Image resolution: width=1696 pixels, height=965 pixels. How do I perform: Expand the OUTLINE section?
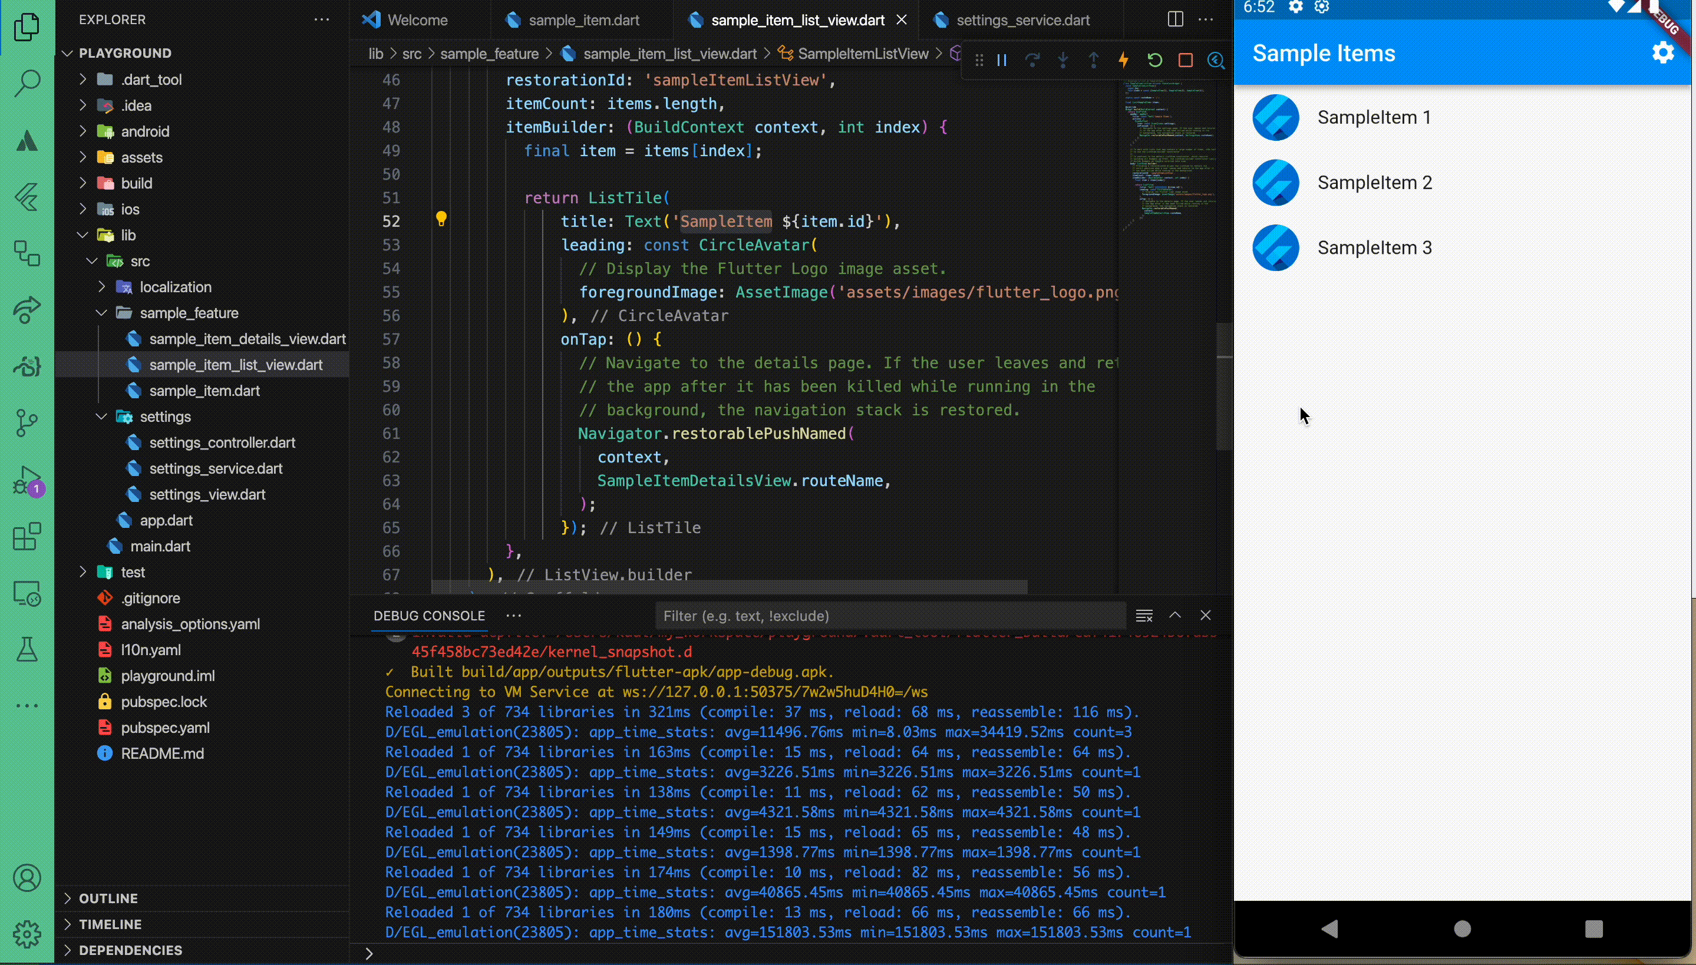108,898
